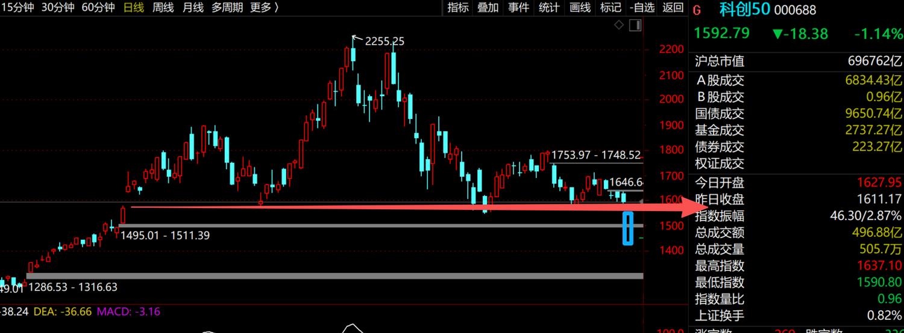This screenshot has width=904, height=333.
Task: Click the index code 000688
Action: tap(794, 10)
